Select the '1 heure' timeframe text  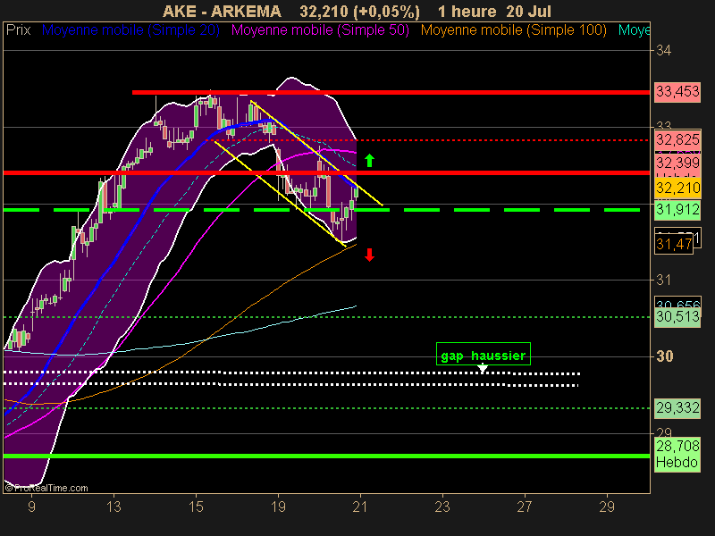pos(467,11)
